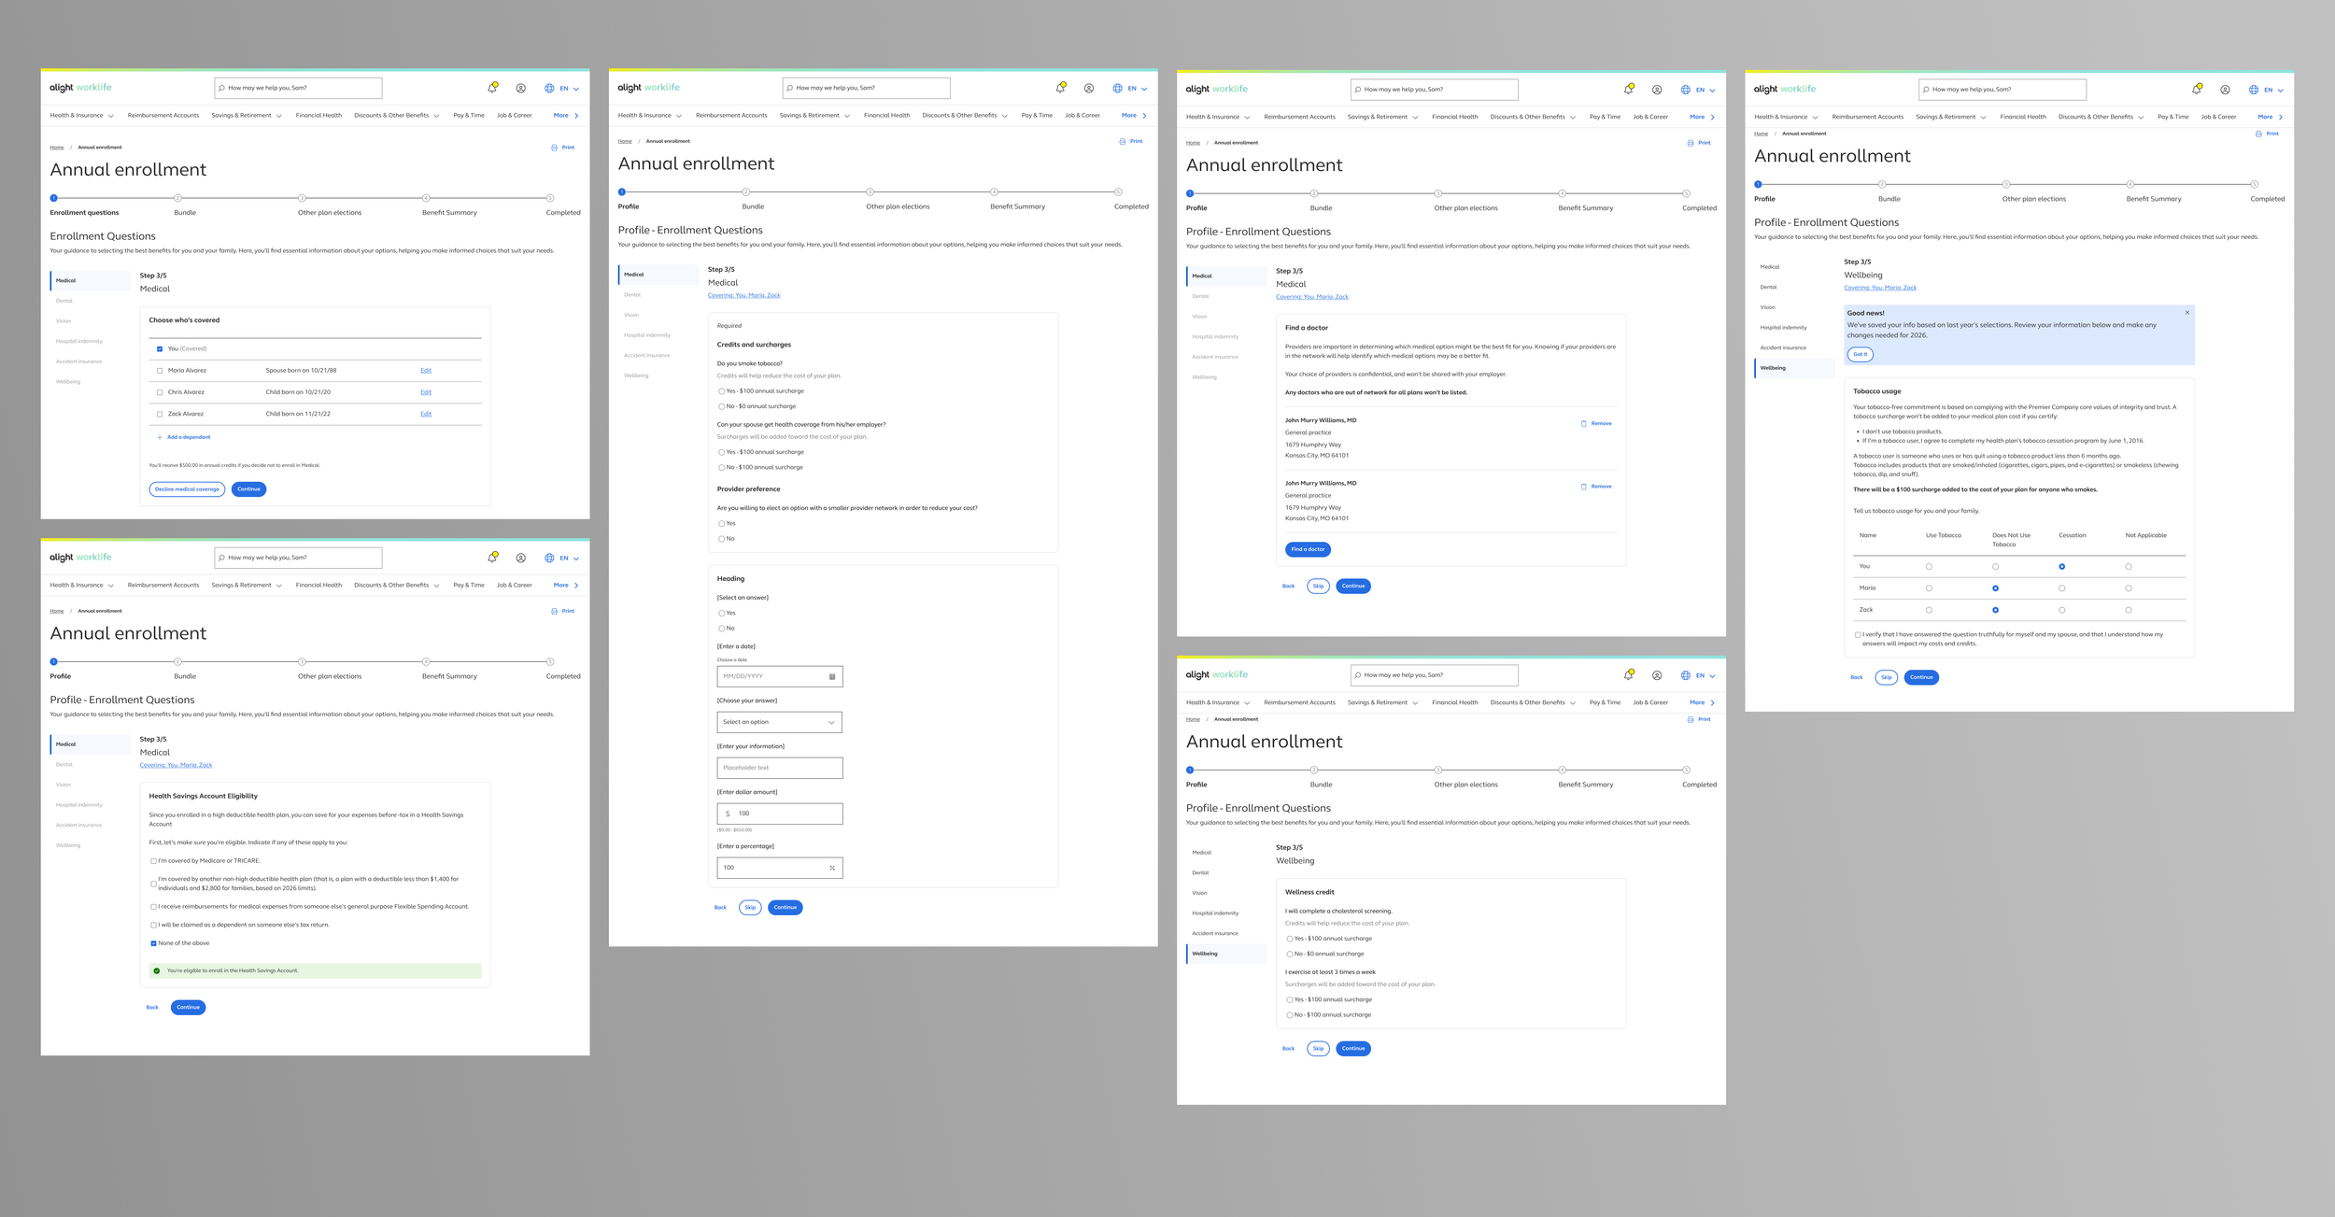
Task: Open the Select an option dropdown
Action: (x=779, y=722)
